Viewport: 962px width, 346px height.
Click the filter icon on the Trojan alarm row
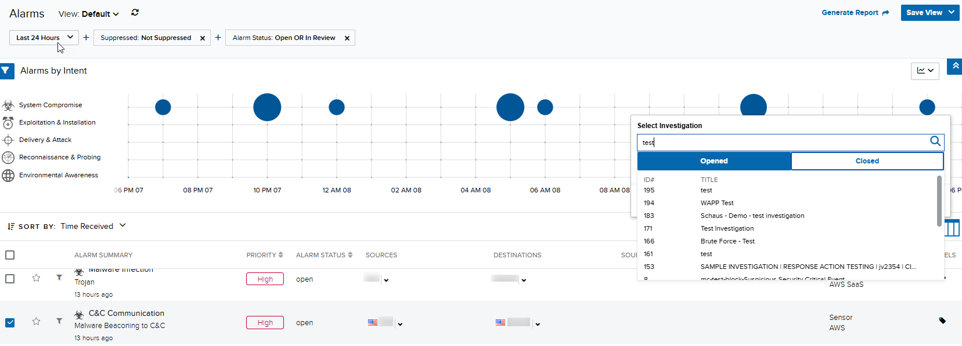tap(59, 278)
